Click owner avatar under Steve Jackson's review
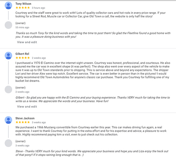 pos(9,143)
